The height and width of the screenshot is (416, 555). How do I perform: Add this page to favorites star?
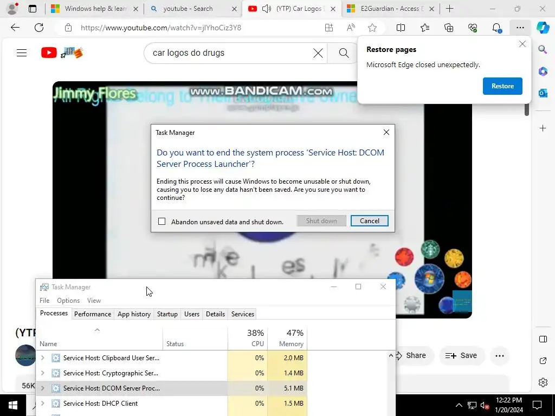[372, 28]
